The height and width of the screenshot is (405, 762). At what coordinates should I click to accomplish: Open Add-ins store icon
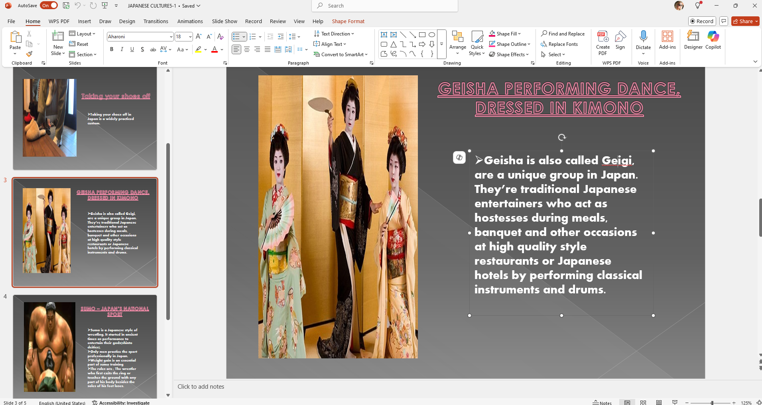tap(667, 40)
